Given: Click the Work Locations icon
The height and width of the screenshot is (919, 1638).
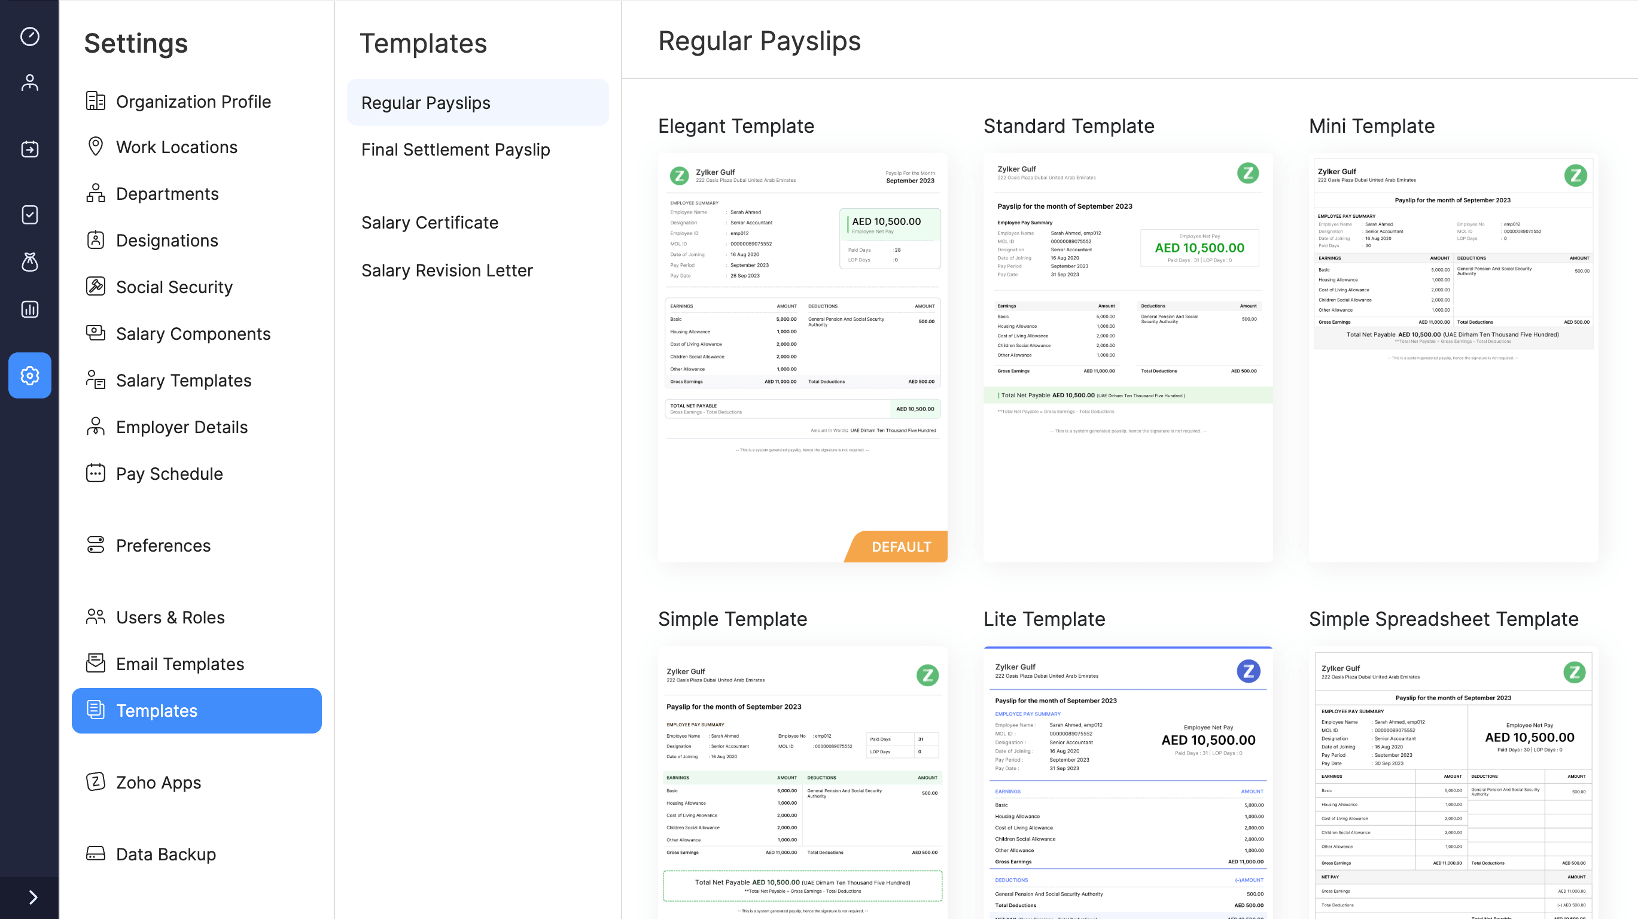Looking at the screenshot, I should [96, 146].
